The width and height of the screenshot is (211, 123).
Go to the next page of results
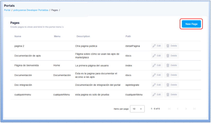click(x=186, y=109)
